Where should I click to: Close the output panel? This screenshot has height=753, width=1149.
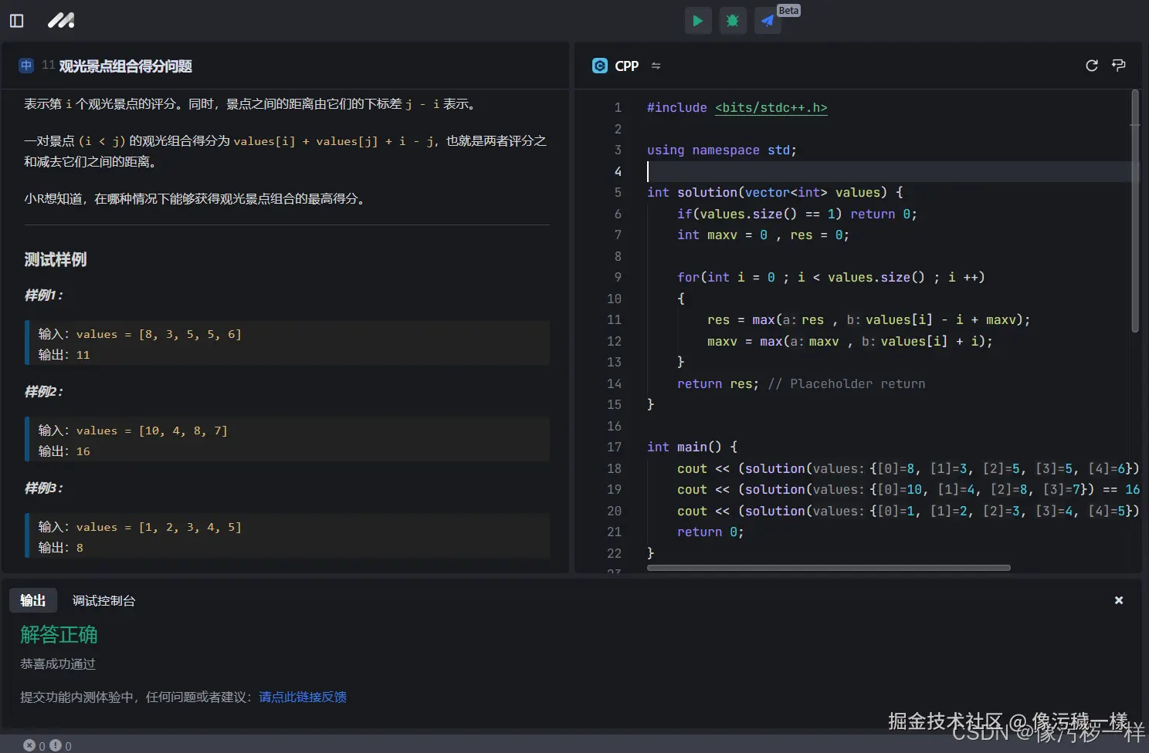click(x=1119, y=600)
